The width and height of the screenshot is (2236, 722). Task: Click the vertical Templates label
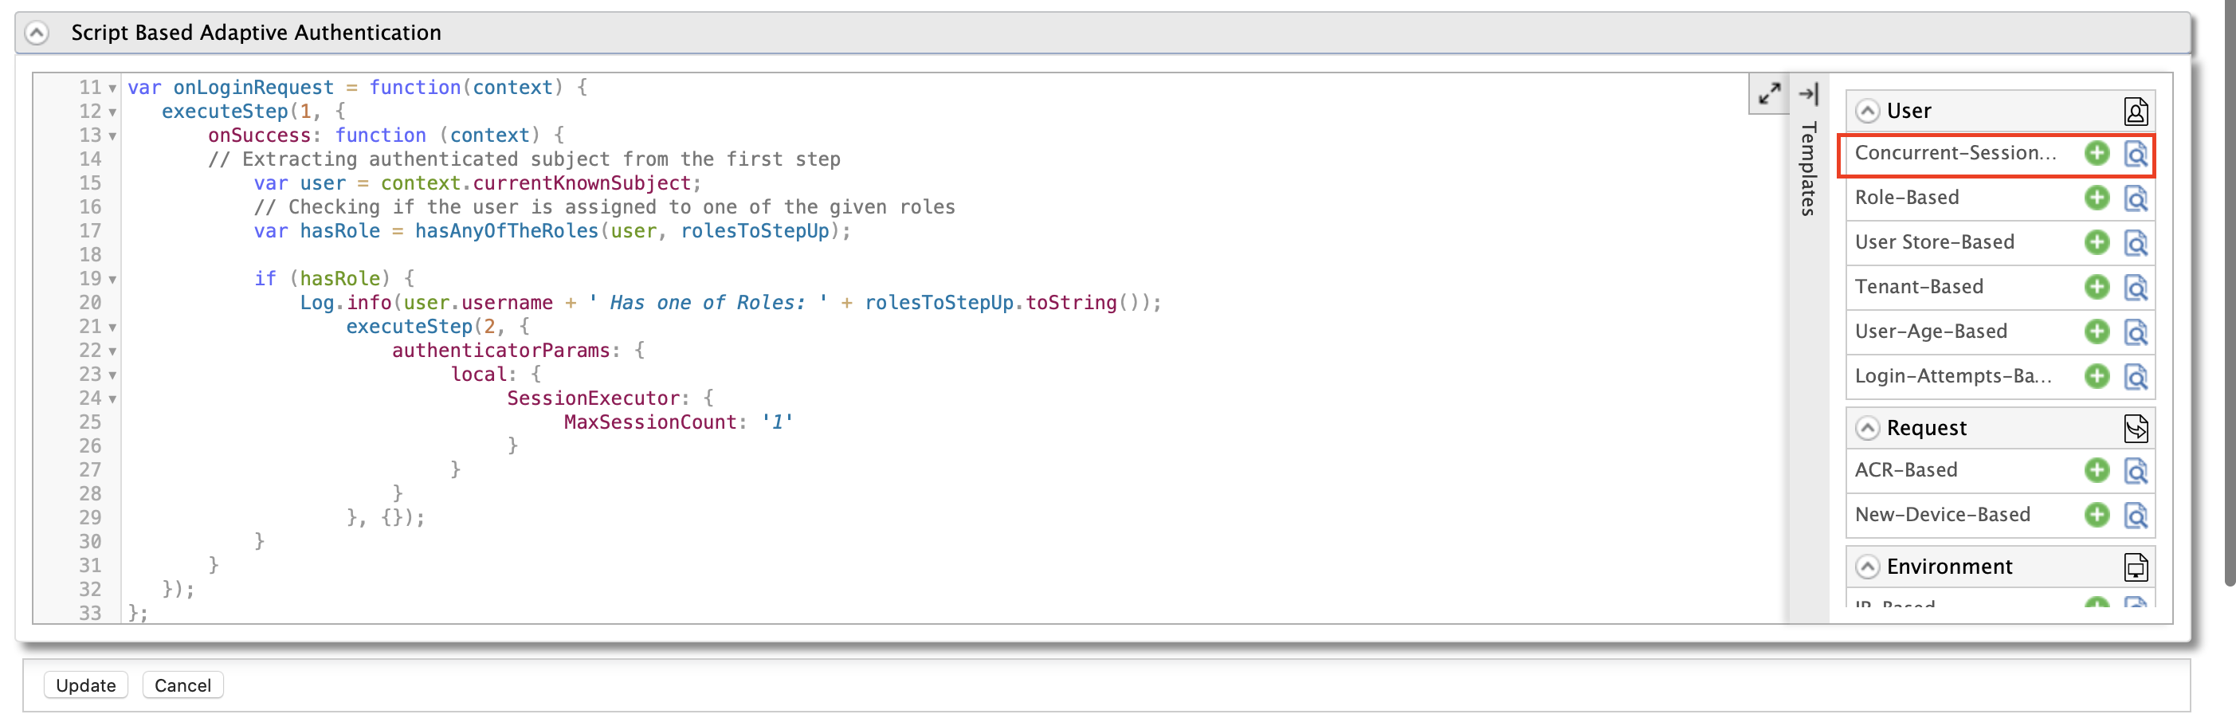(x=1808, y=168)
